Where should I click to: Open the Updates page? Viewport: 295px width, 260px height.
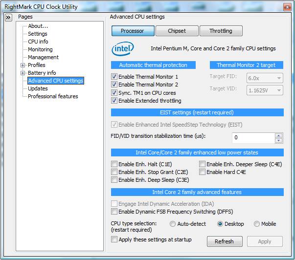point(38,88)
